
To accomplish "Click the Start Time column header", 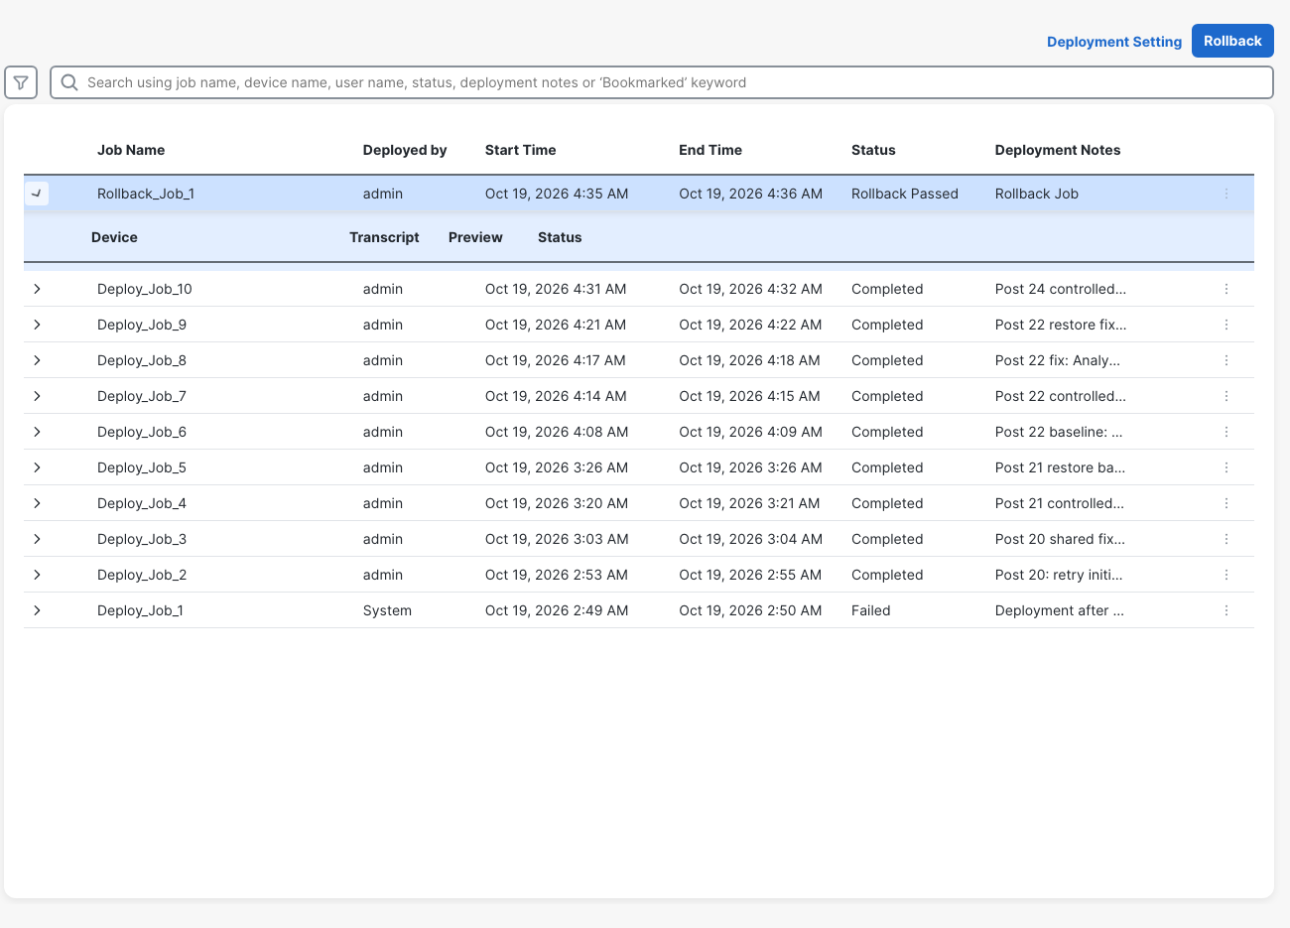I will point(520,150).
